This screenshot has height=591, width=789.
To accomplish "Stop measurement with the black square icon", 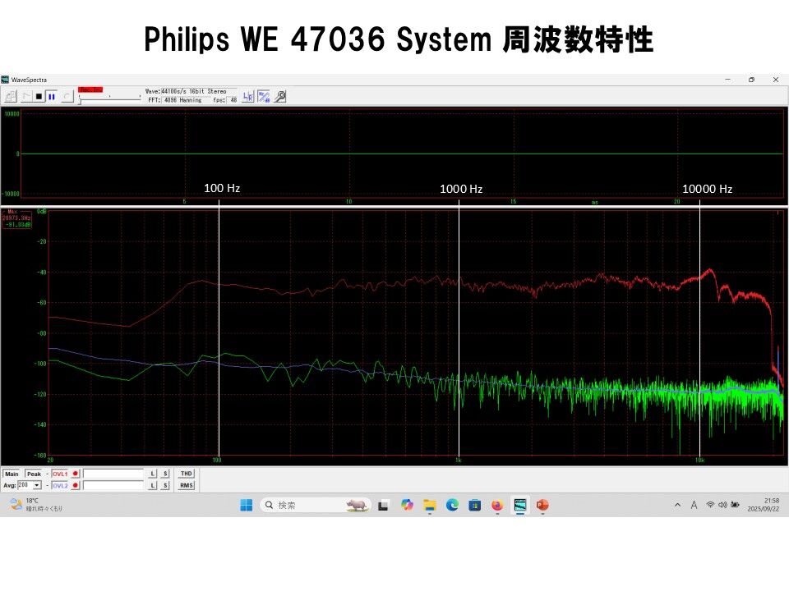I will (37, 96).
